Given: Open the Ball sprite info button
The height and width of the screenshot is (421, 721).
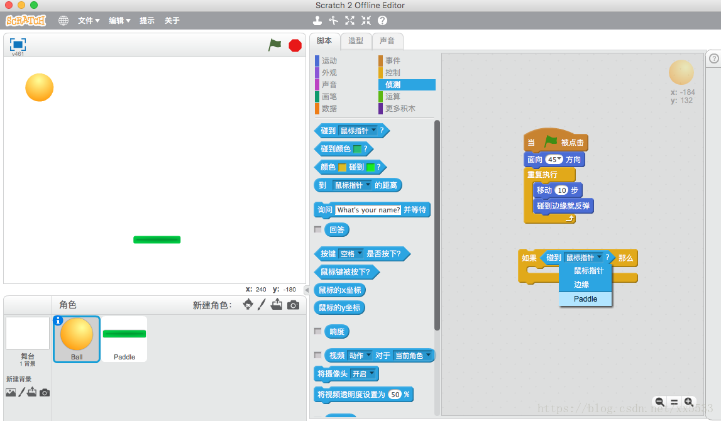Looking at the screenshot, I should (58, 320).
